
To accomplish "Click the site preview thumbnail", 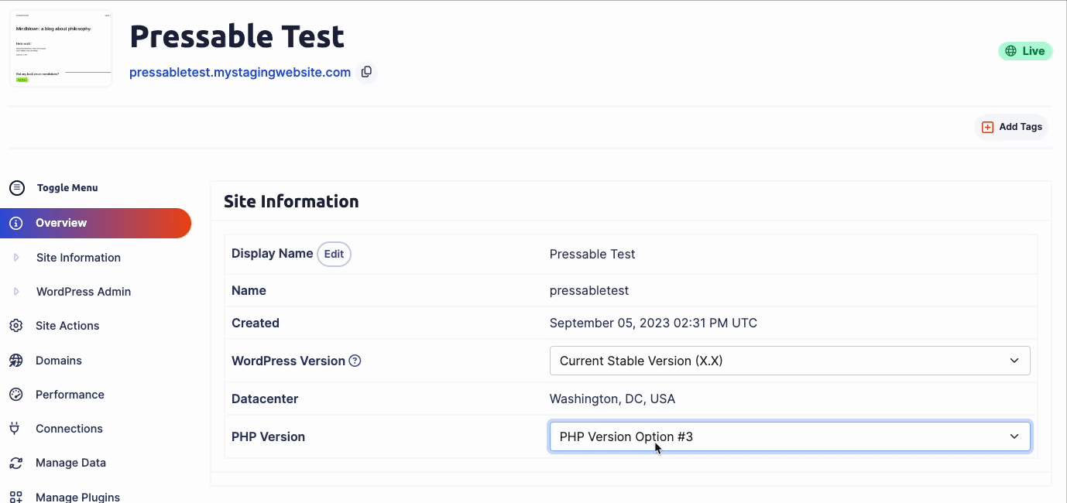I will pyautogui.click(x=60, y=48).
